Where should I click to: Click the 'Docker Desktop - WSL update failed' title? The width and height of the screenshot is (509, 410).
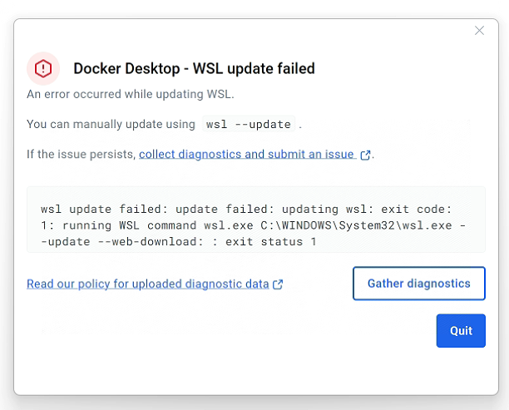click(x=194, y=68)
